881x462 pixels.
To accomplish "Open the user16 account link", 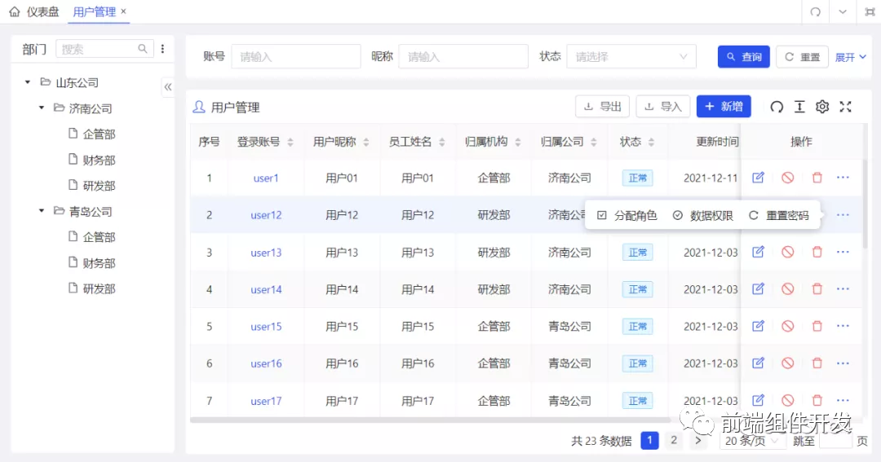I will coord(266,363).
